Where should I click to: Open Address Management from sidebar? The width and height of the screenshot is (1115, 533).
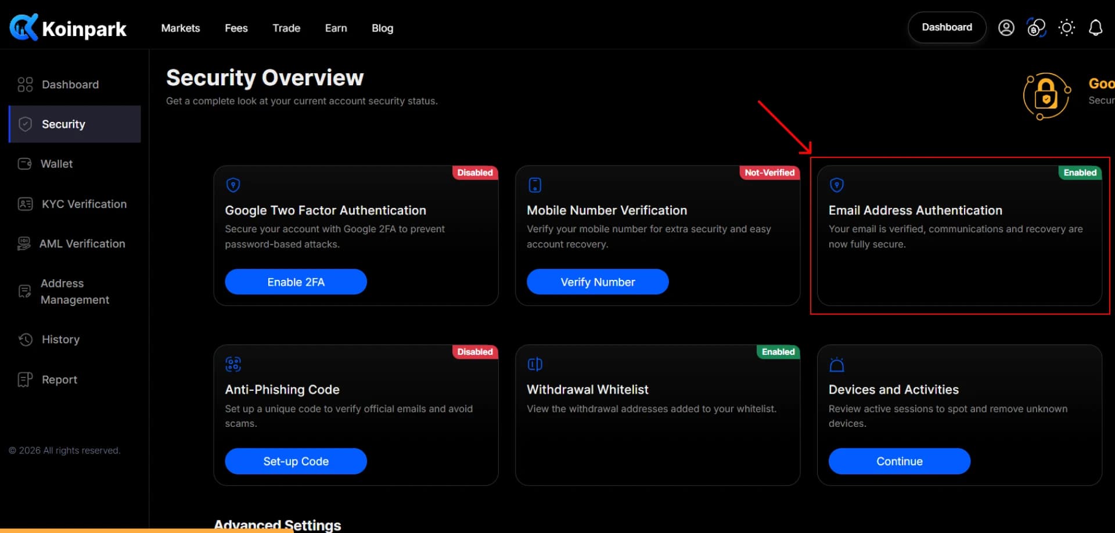(x=75, y=291)
